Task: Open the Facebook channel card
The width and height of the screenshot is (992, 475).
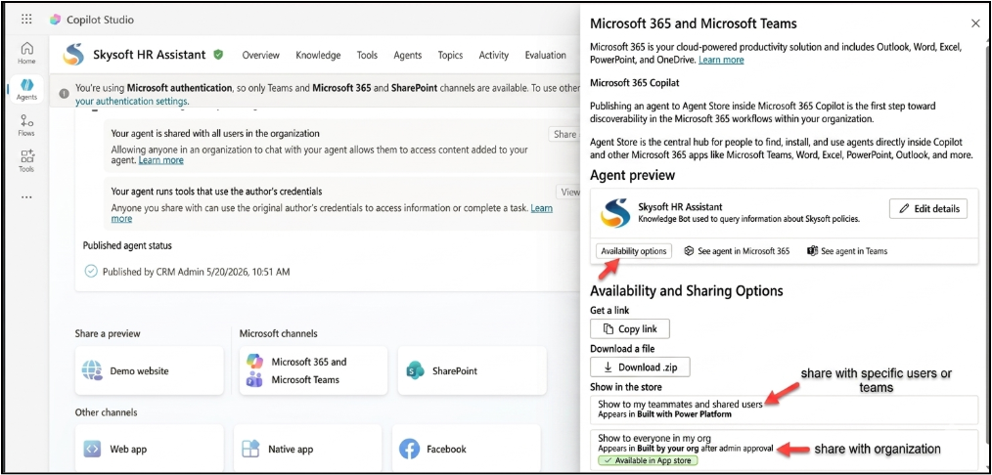Action: pos(467,449)
